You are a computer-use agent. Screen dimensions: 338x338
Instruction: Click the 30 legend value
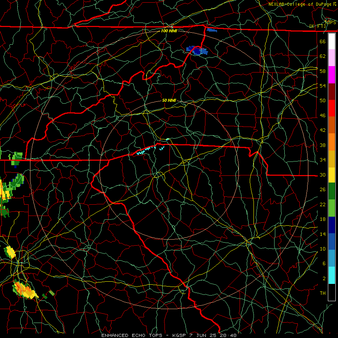323,175
